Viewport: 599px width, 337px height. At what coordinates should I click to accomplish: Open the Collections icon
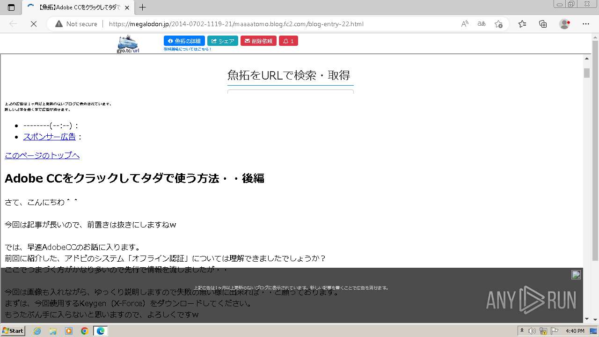(543, 24)
